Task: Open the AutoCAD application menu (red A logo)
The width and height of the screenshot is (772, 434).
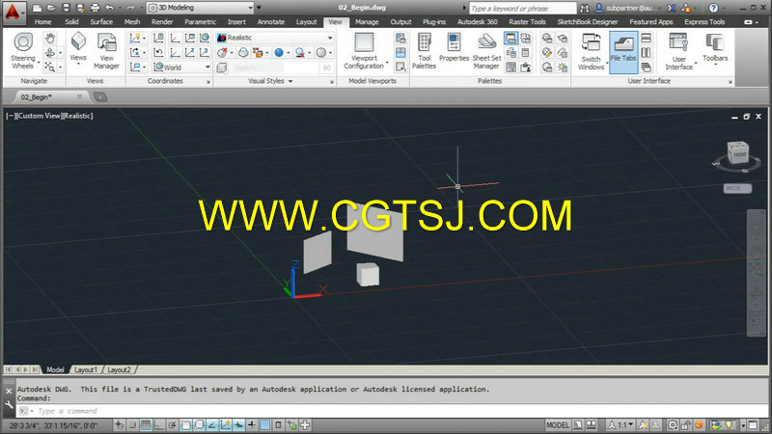Action: [13, 12]
